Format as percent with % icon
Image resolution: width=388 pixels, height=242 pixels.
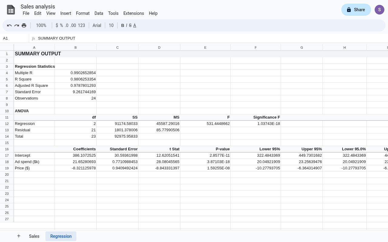tap(62, 25)
